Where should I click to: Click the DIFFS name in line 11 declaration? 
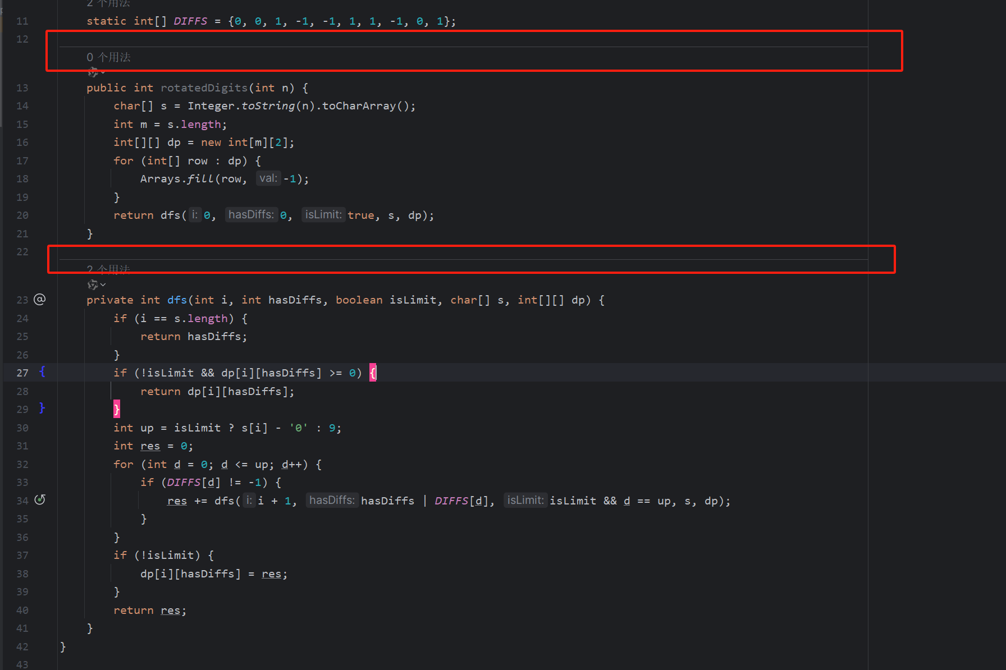pos(190,21)
